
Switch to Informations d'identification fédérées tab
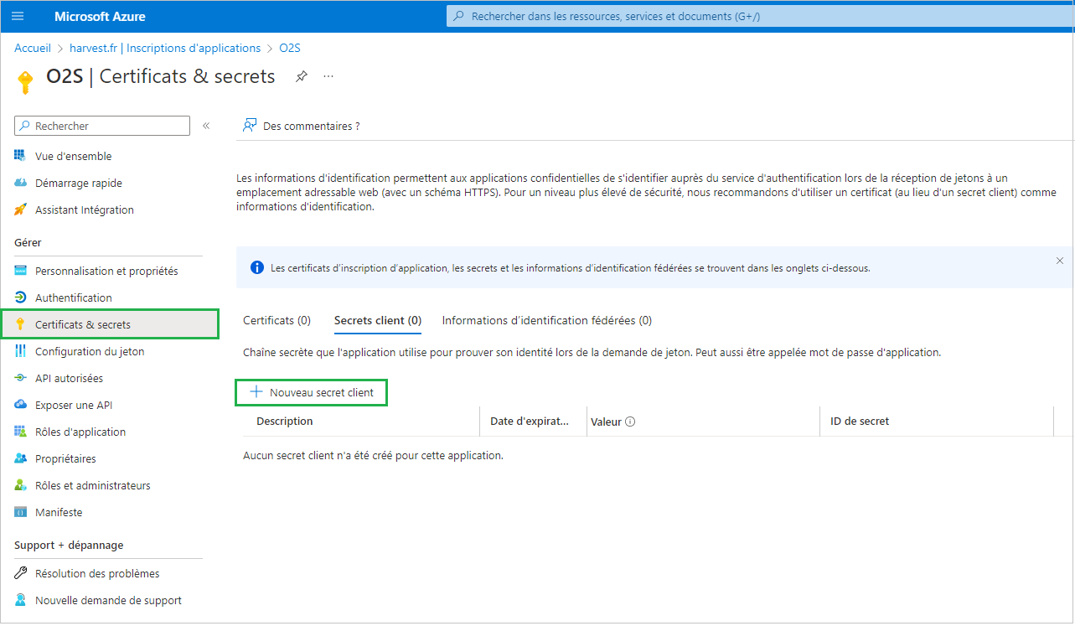[546, 320]
